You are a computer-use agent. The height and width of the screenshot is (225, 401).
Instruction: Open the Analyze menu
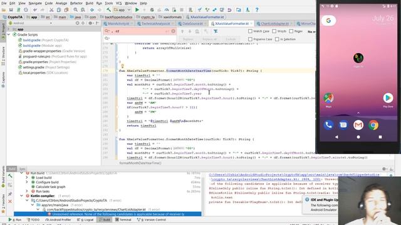(61, 3)
